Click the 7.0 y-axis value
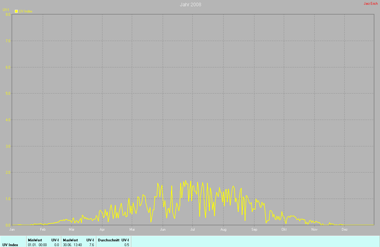380x247 pixels. pos(8,41)
